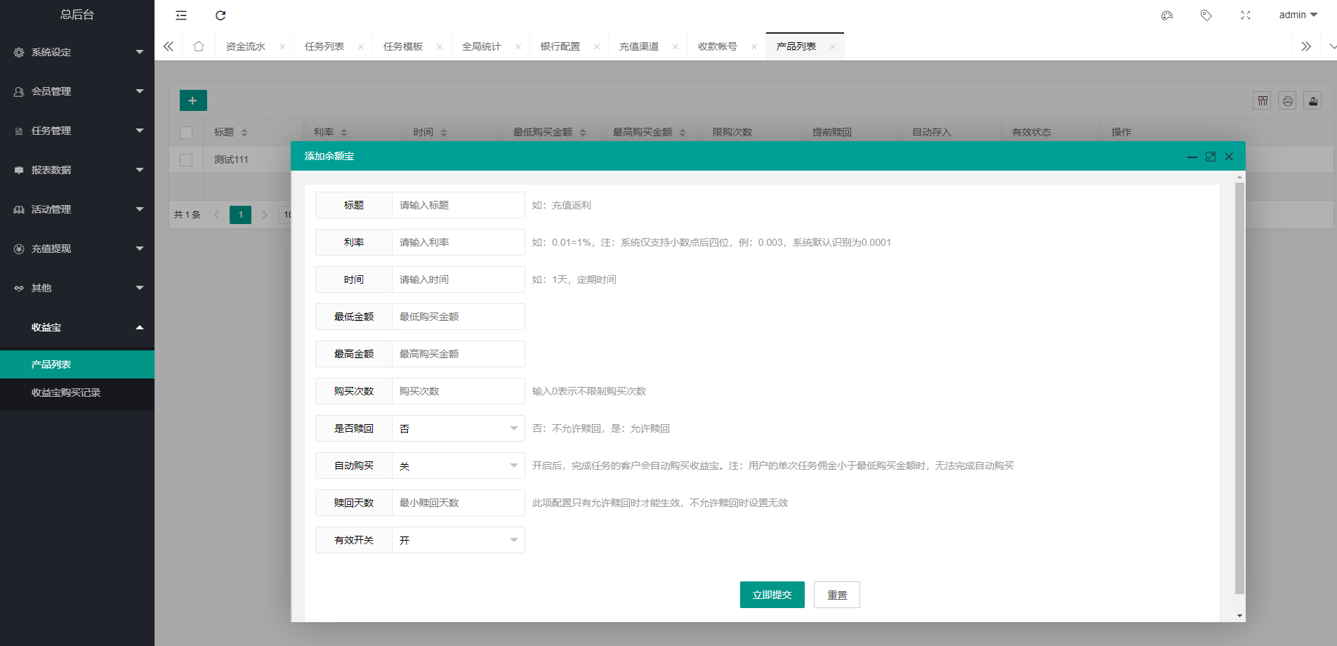Collapse the 收益宝 sidebar menu
Screen dimensions: 1337x646
(77, 327)
